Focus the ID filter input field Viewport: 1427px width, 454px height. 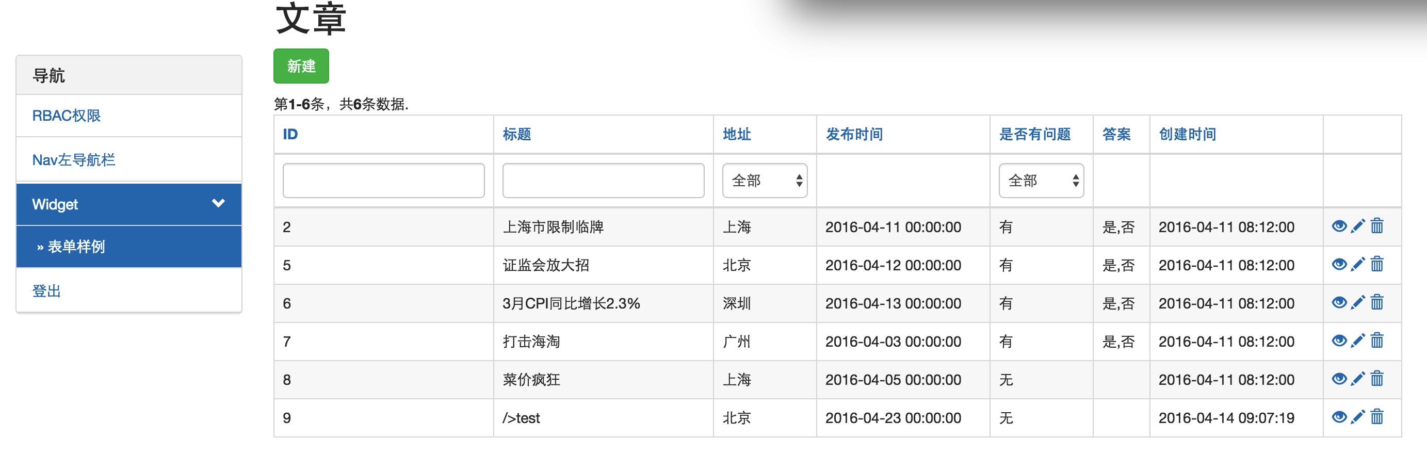point(383,181)
